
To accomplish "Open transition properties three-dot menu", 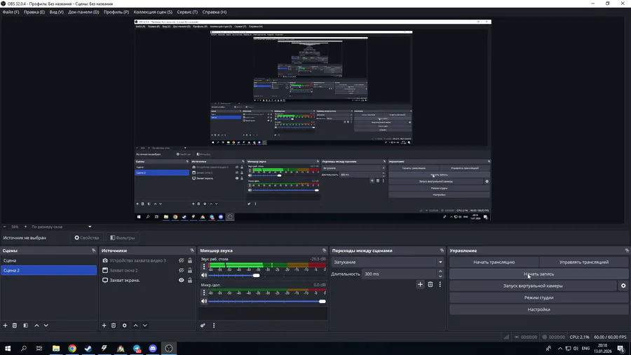I will coord(440,285).
